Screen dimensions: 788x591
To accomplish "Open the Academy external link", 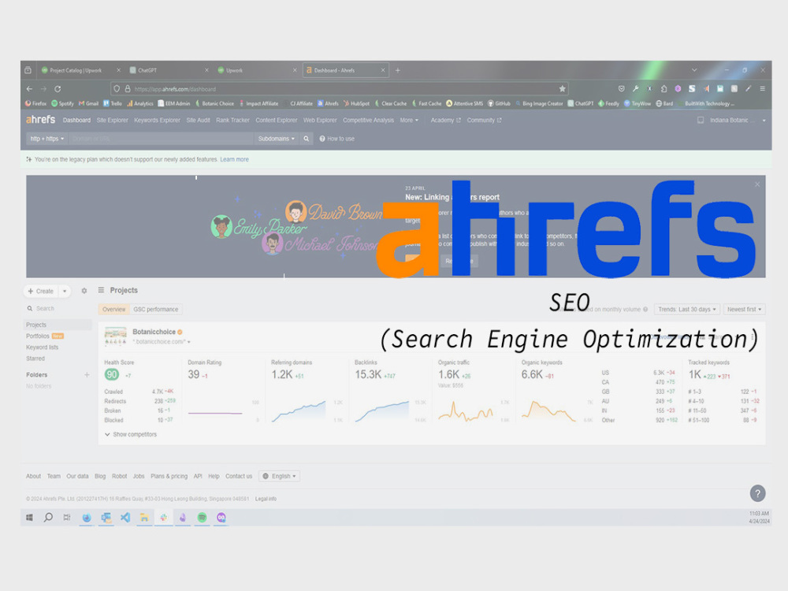I will (x=445, y=120).
